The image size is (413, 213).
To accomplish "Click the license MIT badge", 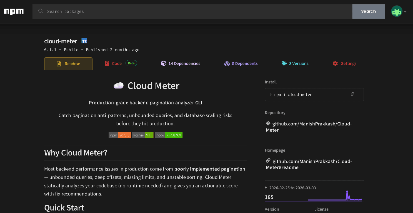I will click(143, 135).
